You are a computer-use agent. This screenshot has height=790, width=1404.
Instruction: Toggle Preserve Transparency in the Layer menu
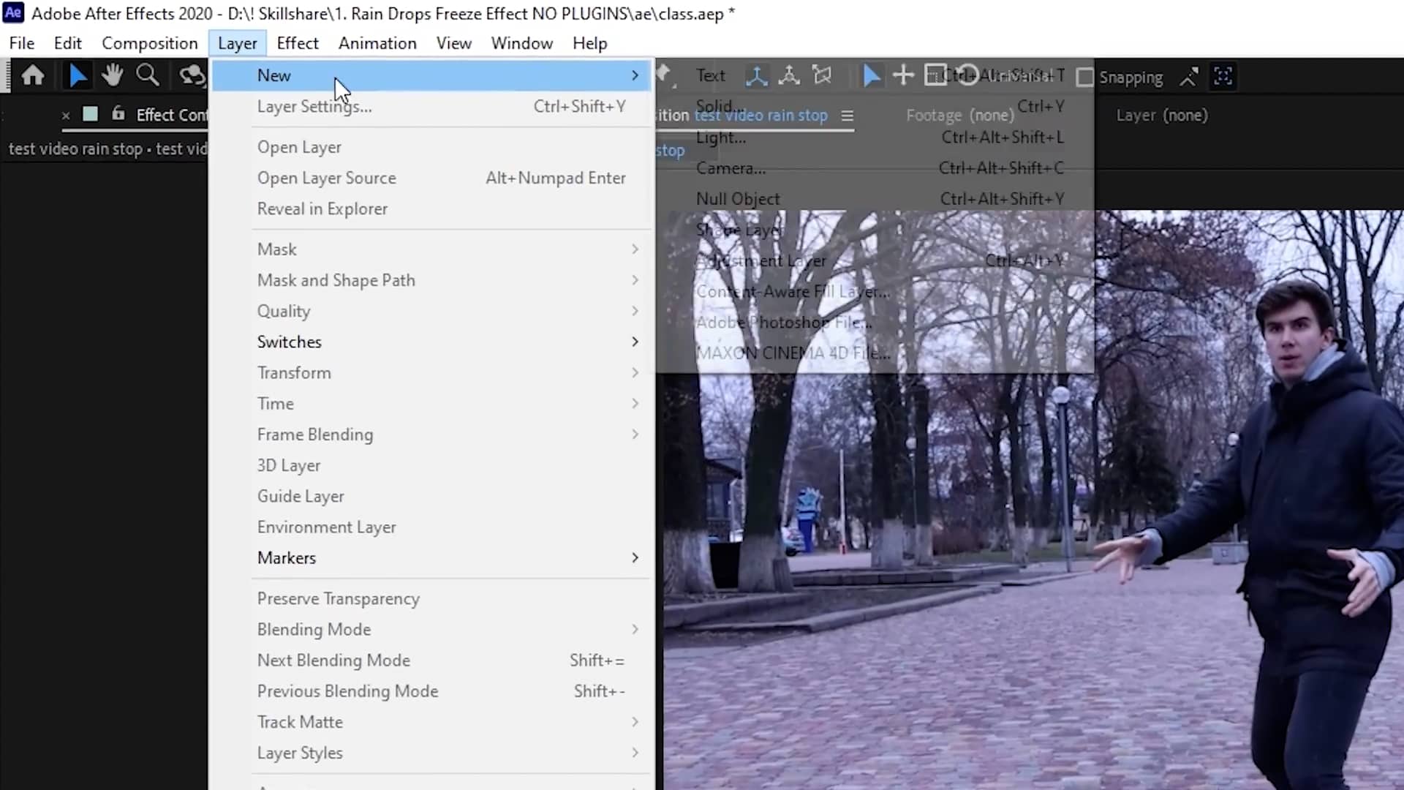pos(338,598)
